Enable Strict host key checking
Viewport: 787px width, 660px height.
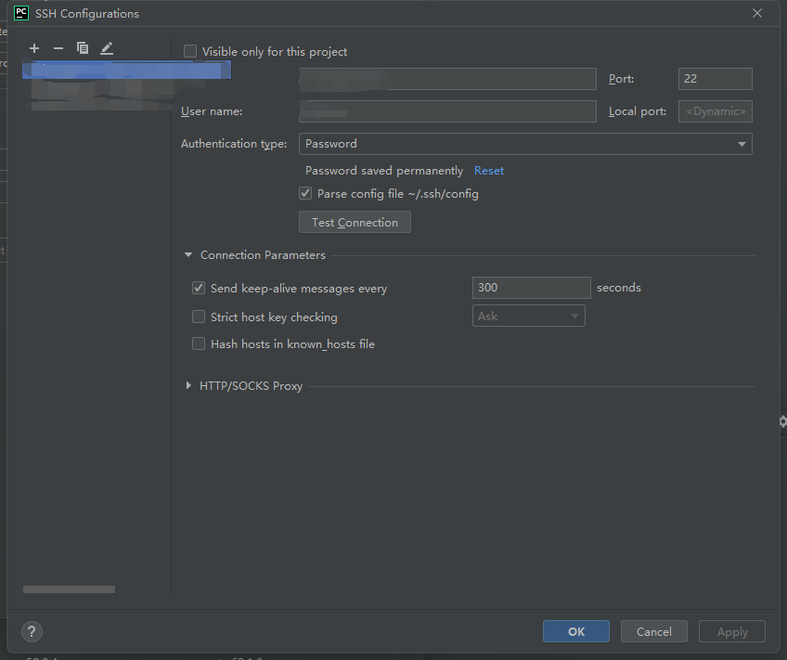[199, 317]
